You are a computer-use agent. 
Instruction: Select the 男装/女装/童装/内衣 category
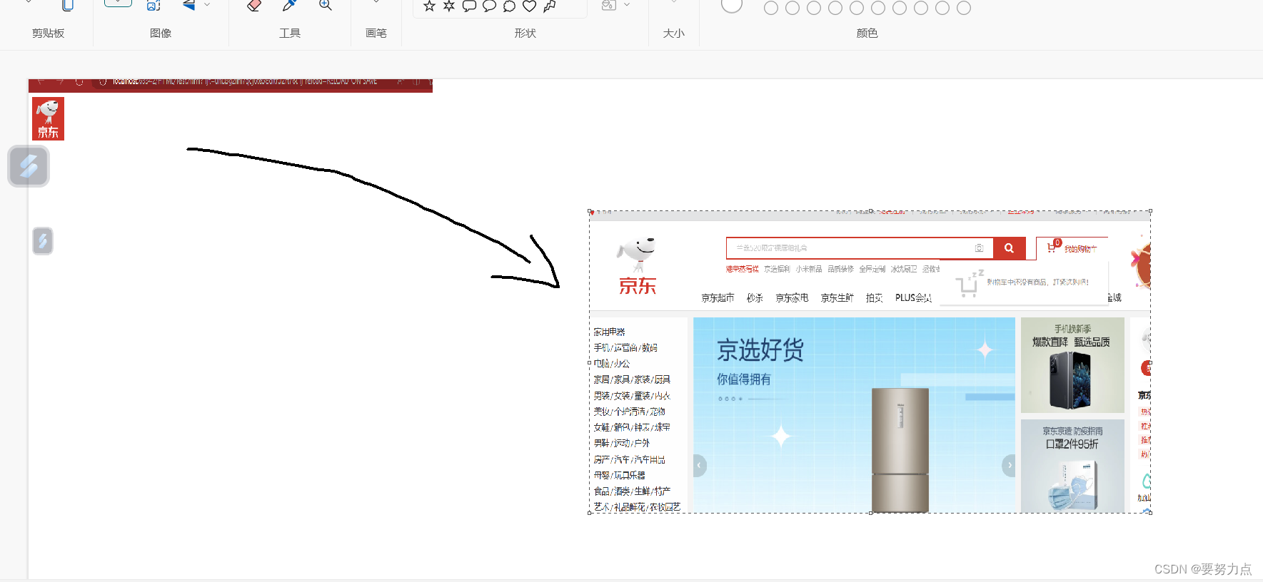(632, 396)
